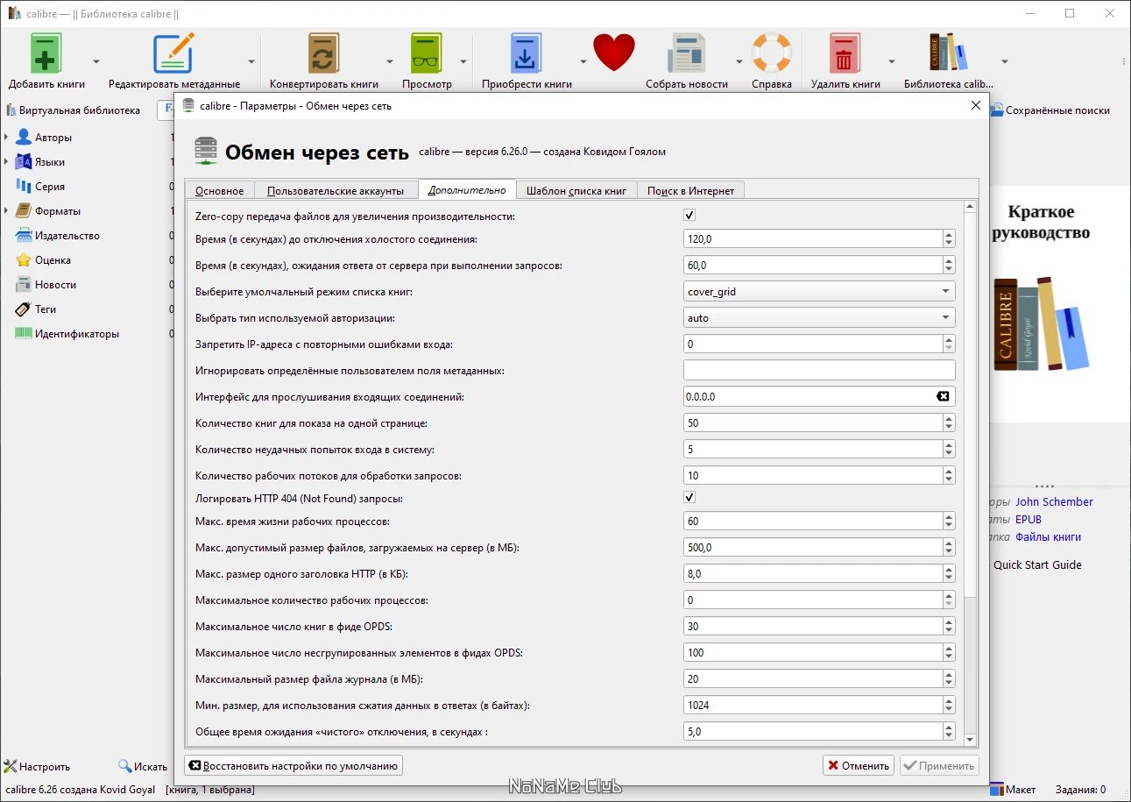This screenshot has width=1131, height=802.
Task: Expand the Авторы tree node arrow
Action: point(7,138)
